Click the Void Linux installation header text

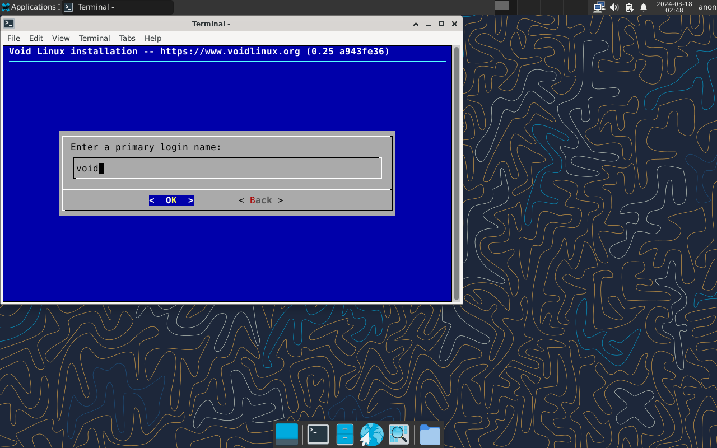click(x=199, y=52)
